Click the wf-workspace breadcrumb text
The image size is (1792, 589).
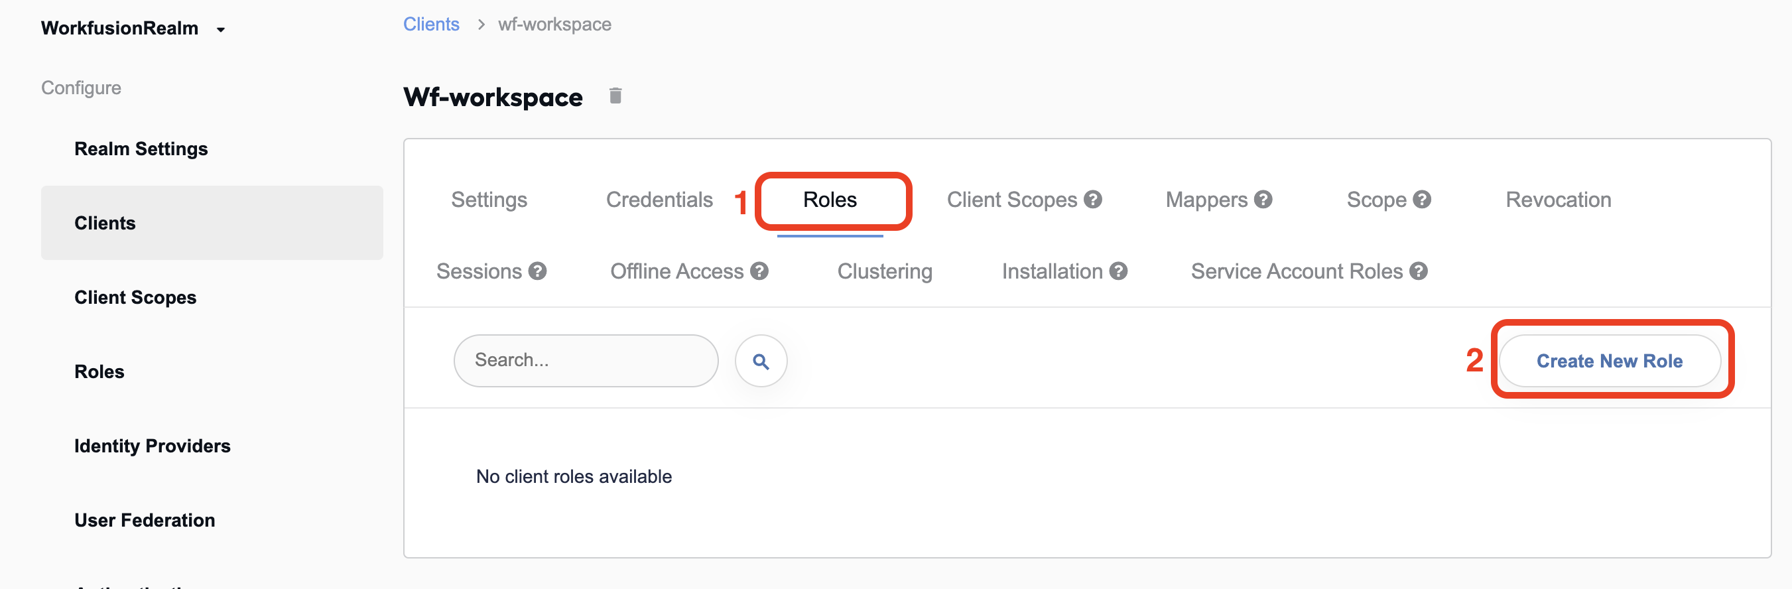[554, 25]
